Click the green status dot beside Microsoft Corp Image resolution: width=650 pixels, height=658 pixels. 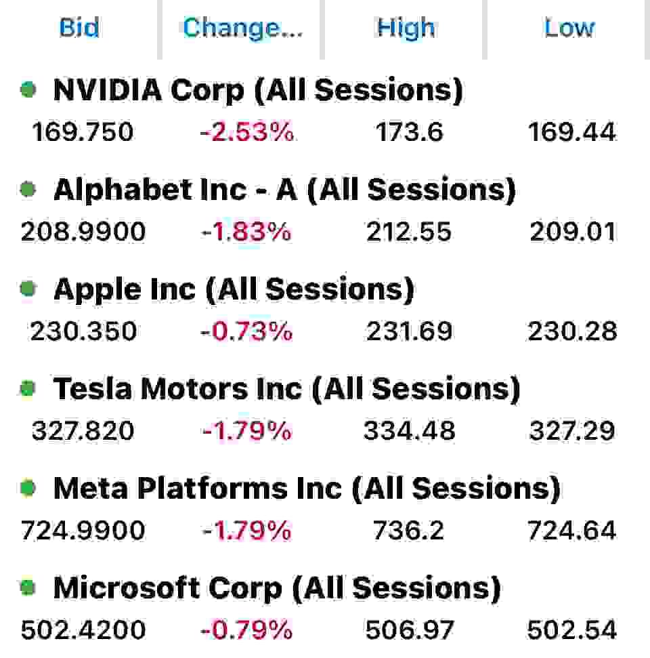[x=28, y=587]
